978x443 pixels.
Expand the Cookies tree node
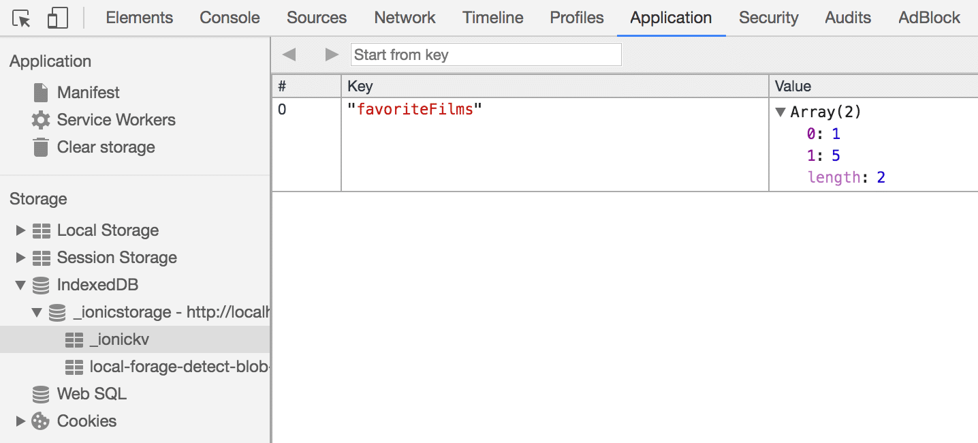tap(20, 421)
